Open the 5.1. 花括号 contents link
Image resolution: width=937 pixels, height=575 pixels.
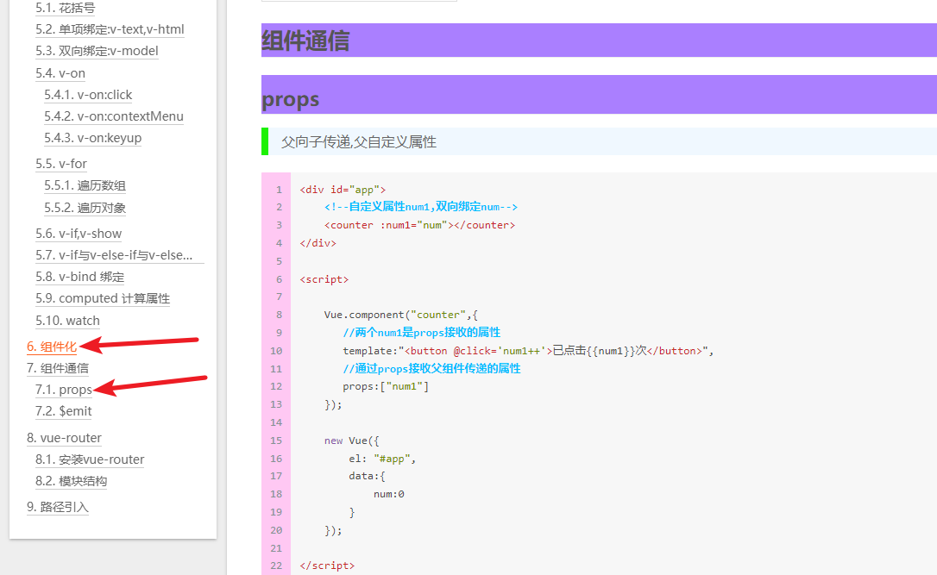[x=65, y=8]
